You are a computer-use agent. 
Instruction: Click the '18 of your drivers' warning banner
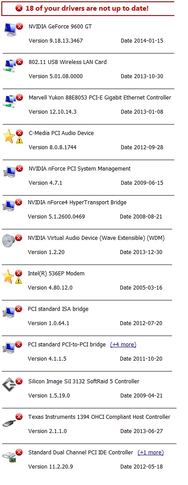88,8
